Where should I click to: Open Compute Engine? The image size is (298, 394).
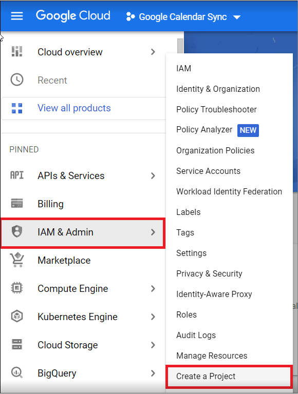(x=73, y=289)
